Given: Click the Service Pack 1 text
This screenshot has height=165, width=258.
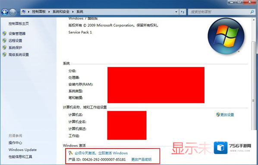Looking at the screenshot, I should (80, 32).
